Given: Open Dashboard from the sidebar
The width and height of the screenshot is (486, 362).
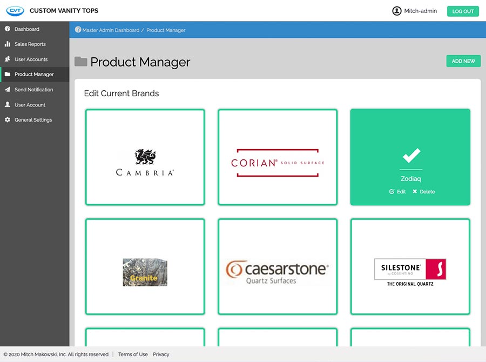Looking at the screenshot, I should [35, 29].
